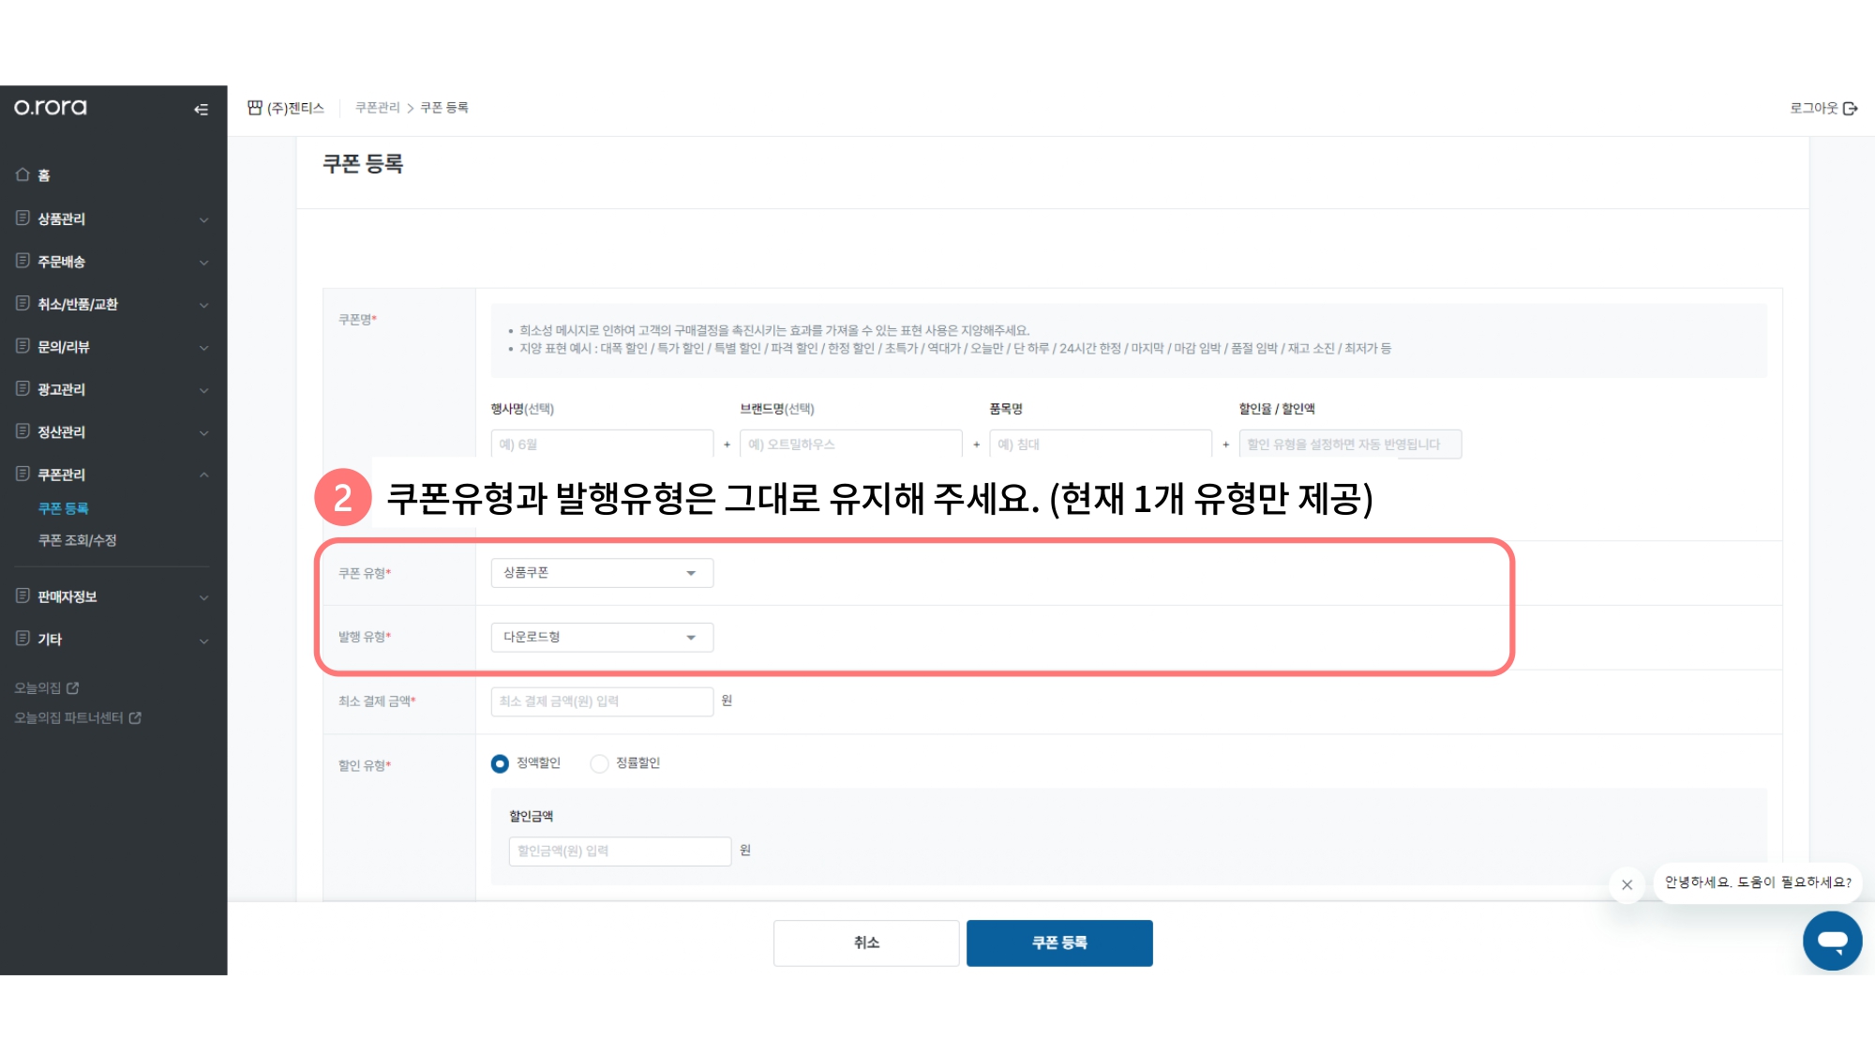The image size is (1875, 1055).
Task: Open the 쿠폰 유형 dropdown showing 상품쿠폰
Action: (602, 573)
